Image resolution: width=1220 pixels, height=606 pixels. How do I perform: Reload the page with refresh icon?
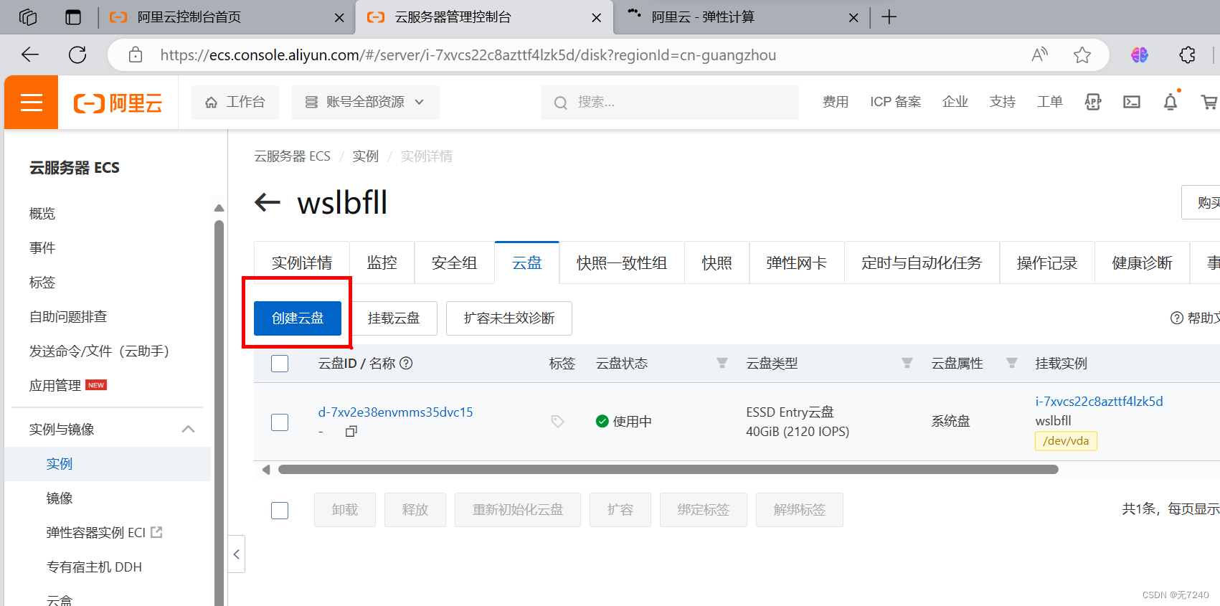point(77,55)
